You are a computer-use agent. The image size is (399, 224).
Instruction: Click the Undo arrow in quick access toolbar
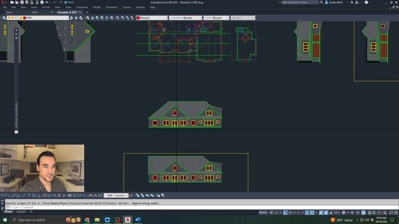point(47,2)
